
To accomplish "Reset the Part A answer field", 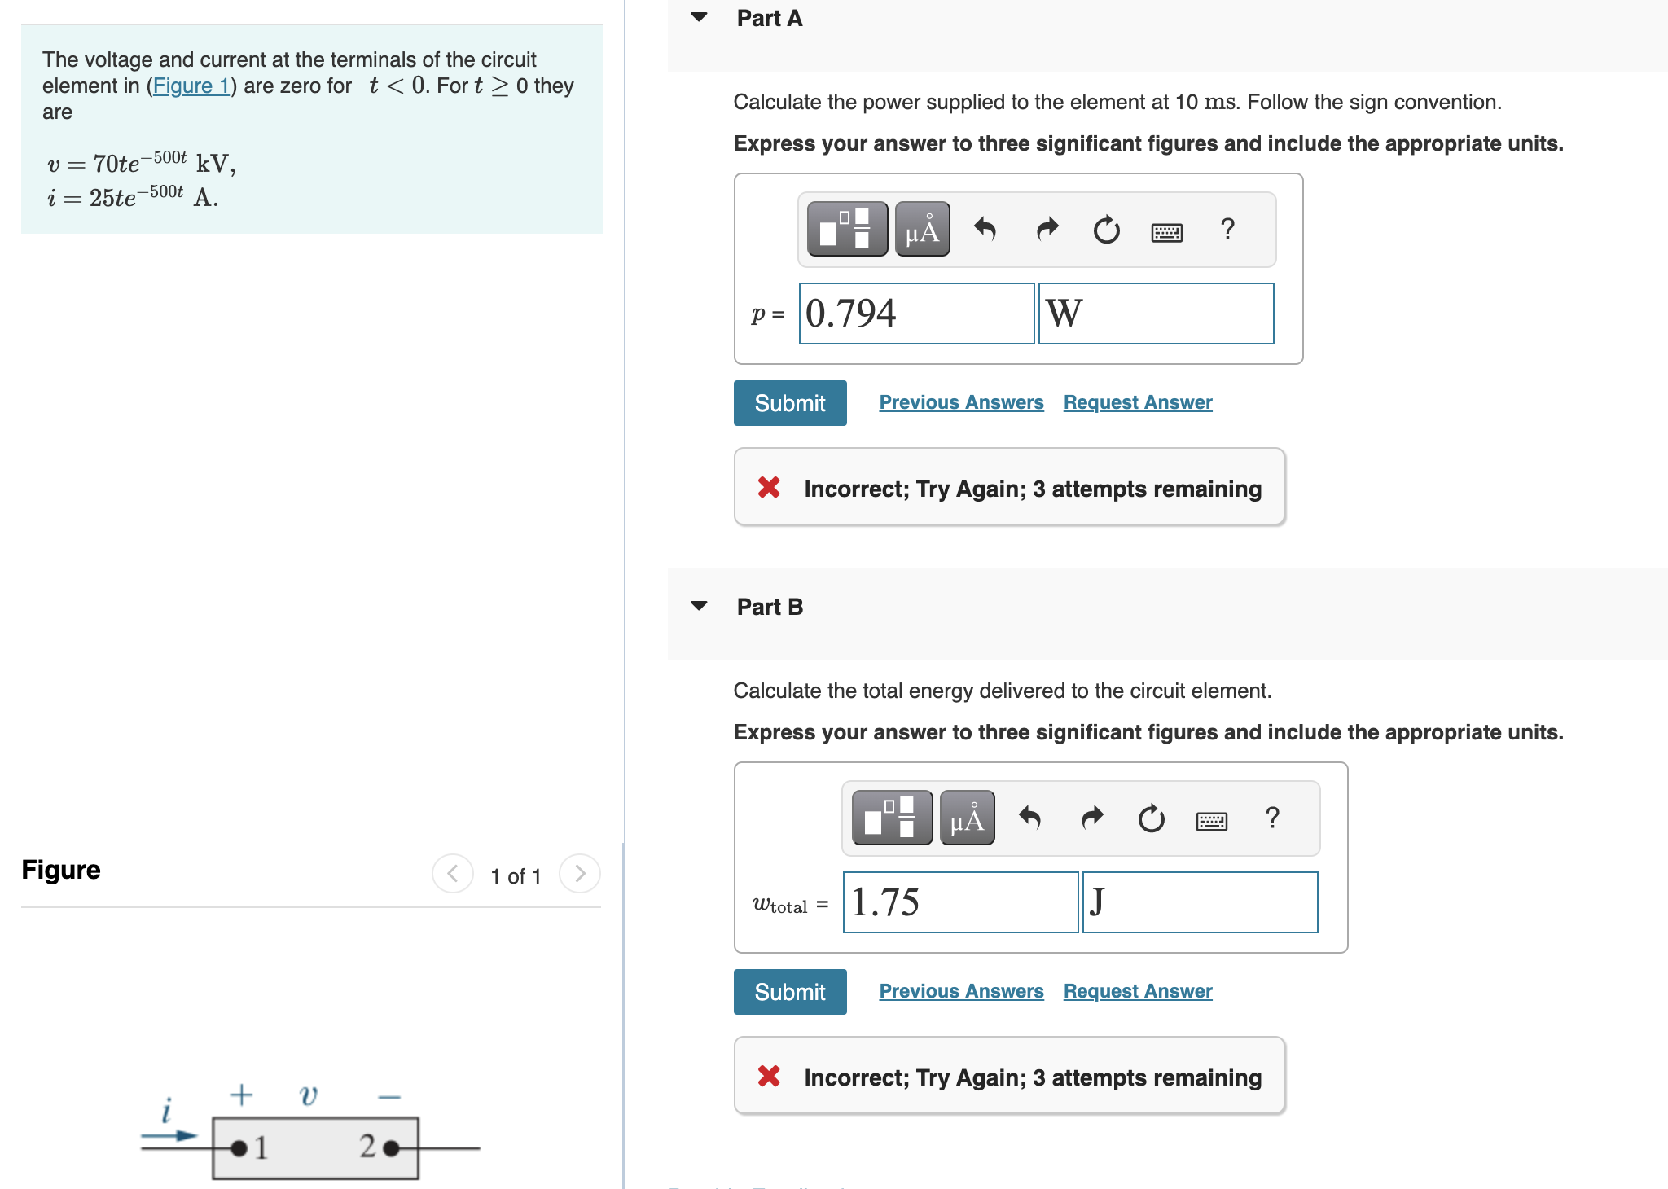I will (x=1107, y=230).
